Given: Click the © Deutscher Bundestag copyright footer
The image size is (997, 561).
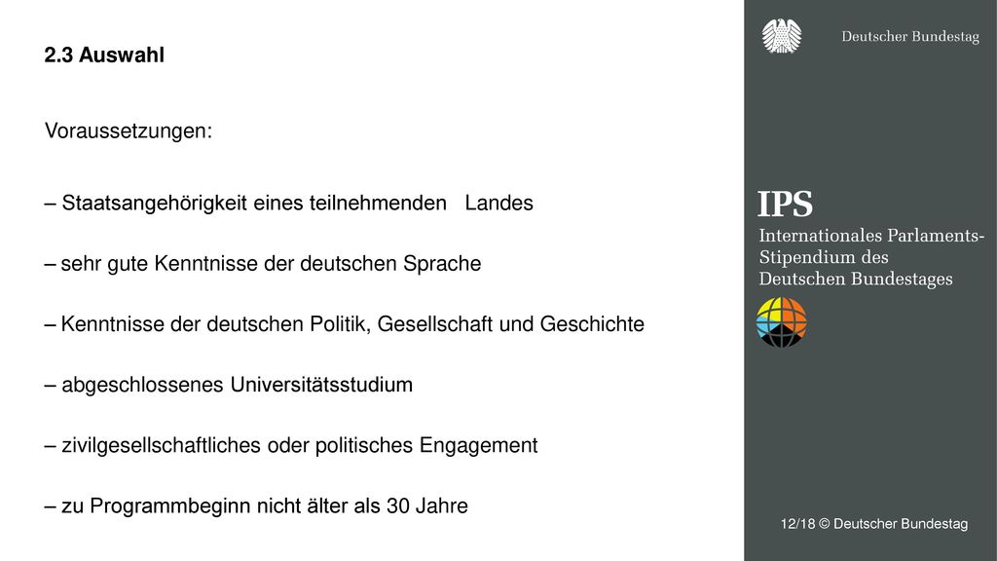Looking at the screenshot, I should coord(893,523).
